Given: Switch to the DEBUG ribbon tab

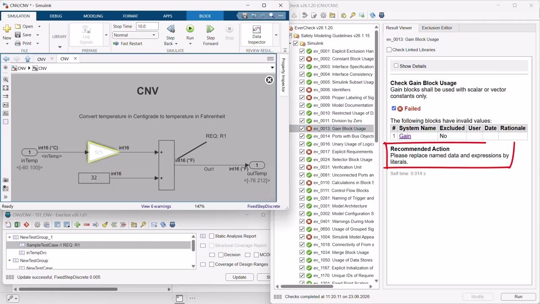Looking at the screenshot, I should 56,16.
